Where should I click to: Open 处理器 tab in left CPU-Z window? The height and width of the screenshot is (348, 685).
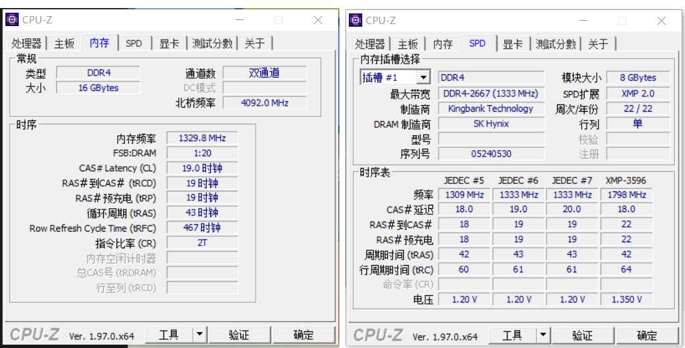point(27,43)
